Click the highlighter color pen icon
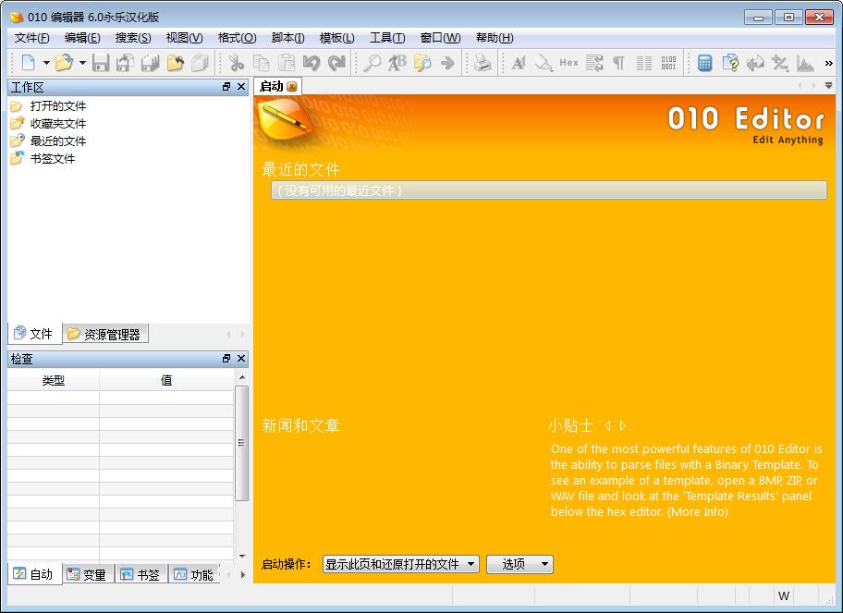Viewport: 843px width, 613px height. pos(544,63)
